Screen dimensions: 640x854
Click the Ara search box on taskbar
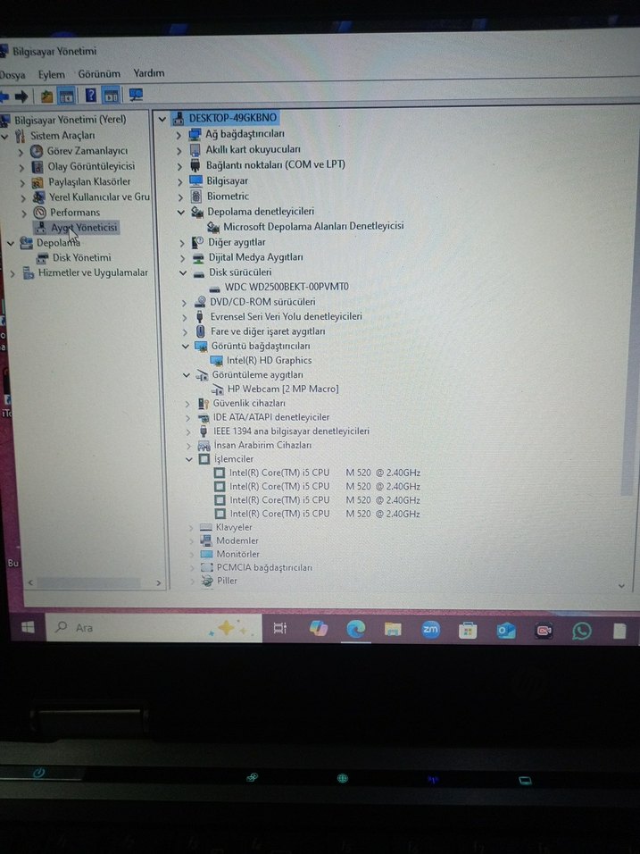[x=154, y=628]
